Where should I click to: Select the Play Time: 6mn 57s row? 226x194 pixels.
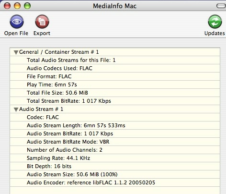(x=115, y=85)
